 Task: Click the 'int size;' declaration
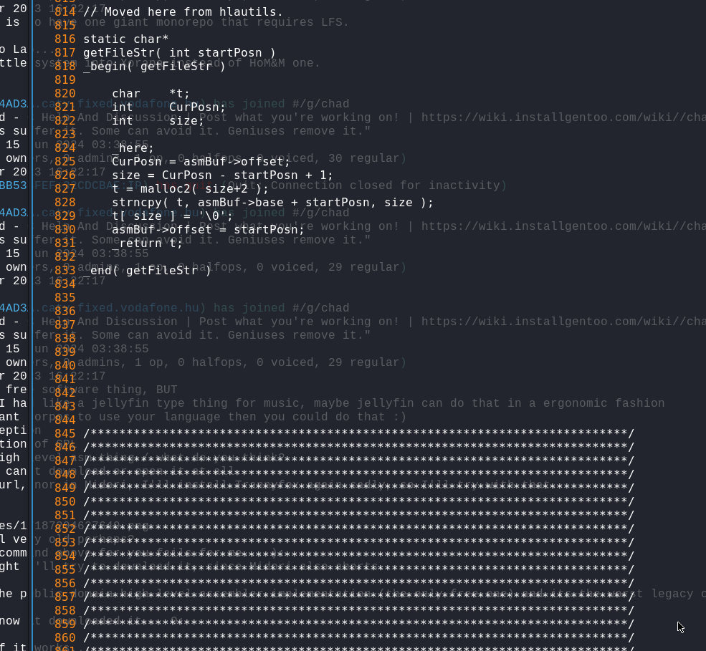158,120
